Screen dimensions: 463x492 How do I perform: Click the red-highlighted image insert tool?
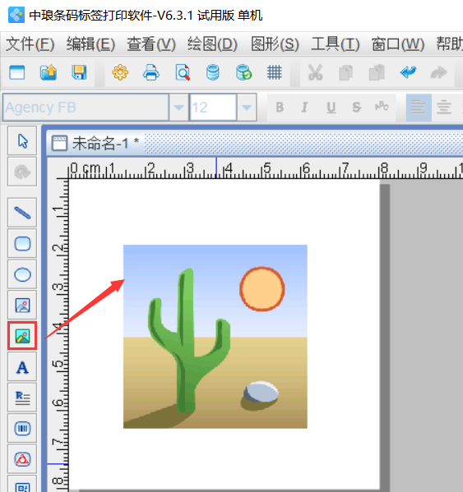click(22, 336)
